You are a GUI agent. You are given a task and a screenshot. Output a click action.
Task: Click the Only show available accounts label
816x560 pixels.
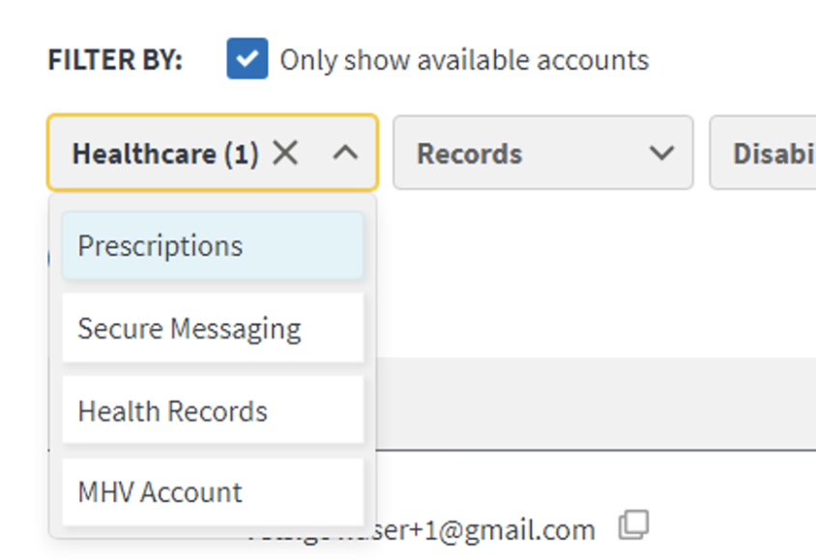pyautogui.click(x=464, y=60)
